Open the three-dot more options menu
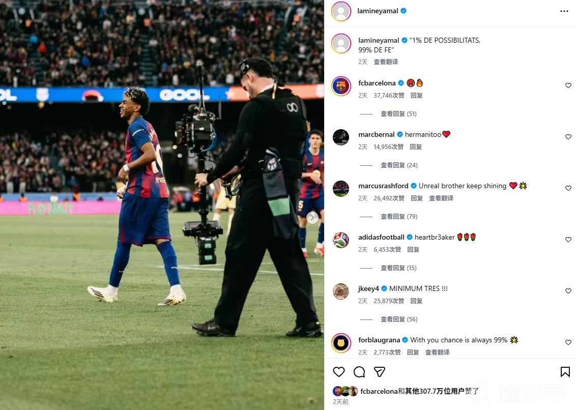 tap(564, 11)
